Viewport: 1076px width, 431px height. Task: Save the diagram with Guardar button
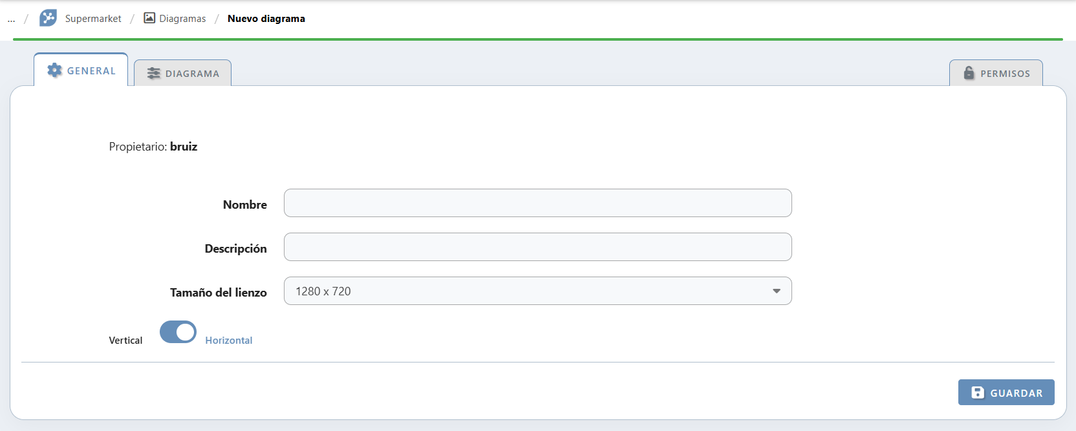click(x=1006, y=392)
